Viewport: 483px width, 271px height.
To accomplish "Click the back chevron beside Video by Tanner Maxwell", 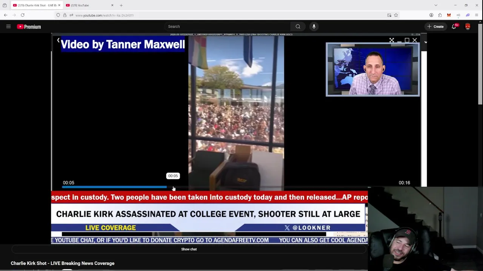I will (58, 40).
